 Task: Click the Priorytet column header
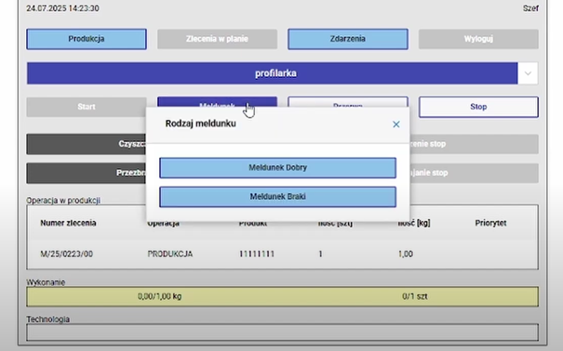(x=490, y=223)
